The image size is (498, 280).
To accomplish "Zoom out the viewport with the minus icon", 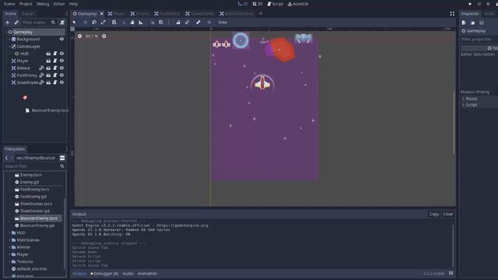I will pos(79,37).
